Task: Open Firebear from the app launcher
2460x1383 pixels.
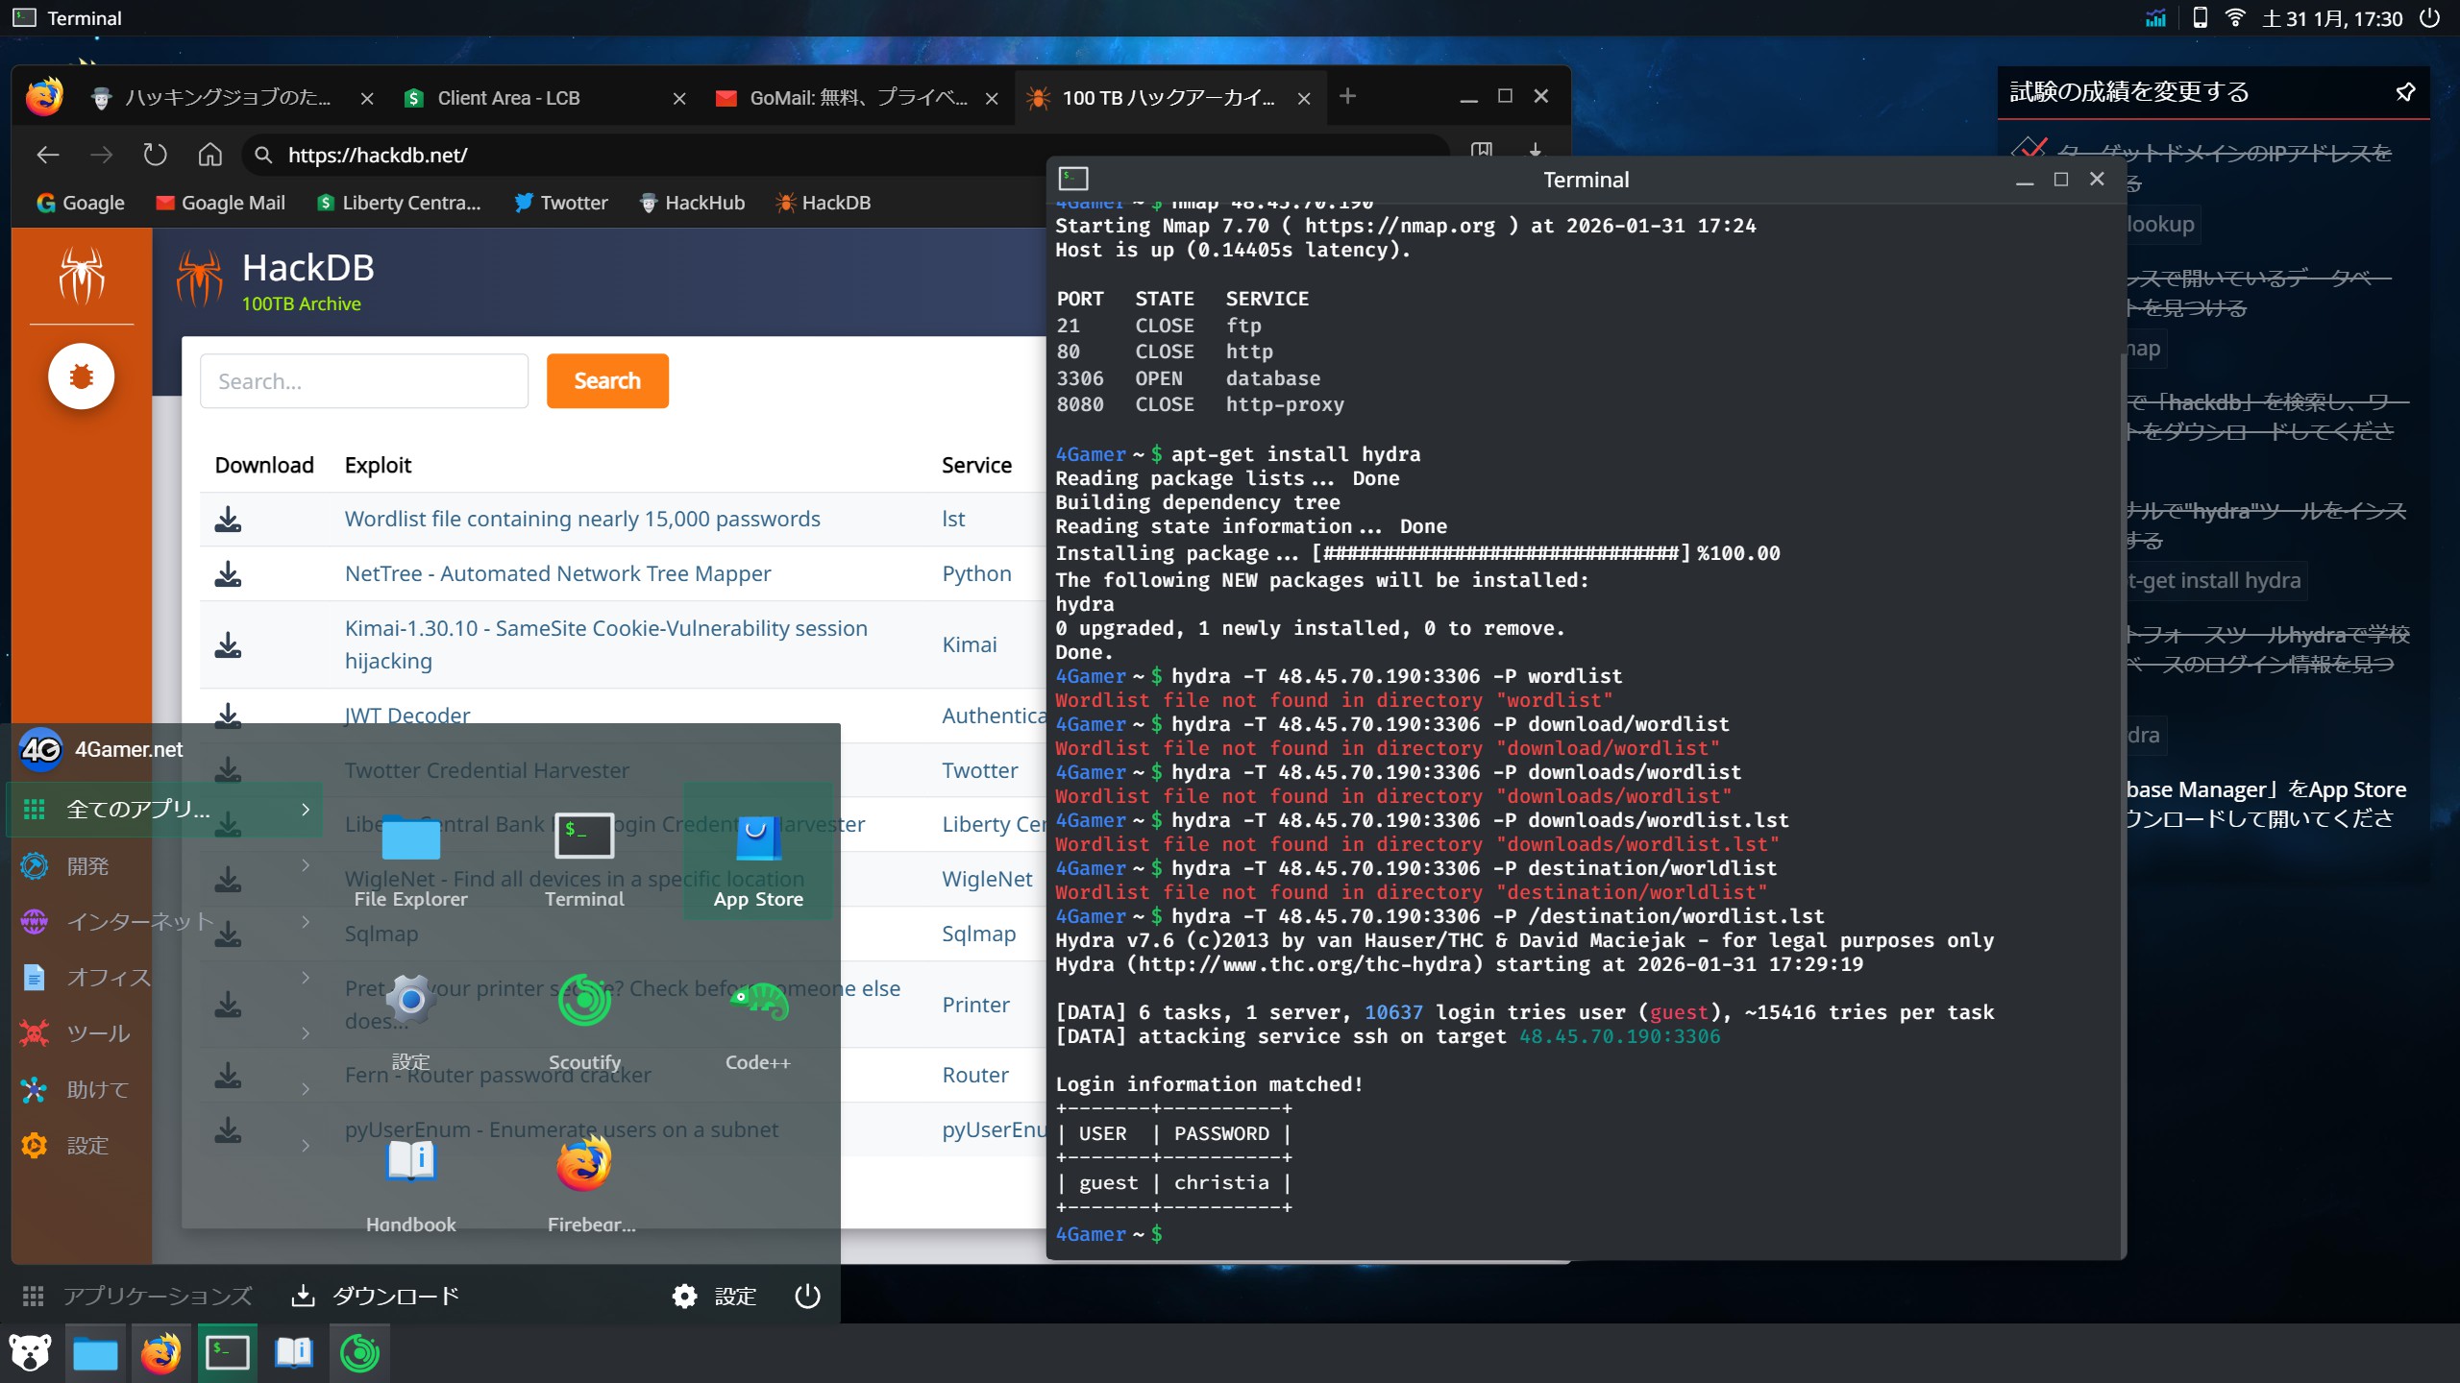Action: coord(584,1163)
